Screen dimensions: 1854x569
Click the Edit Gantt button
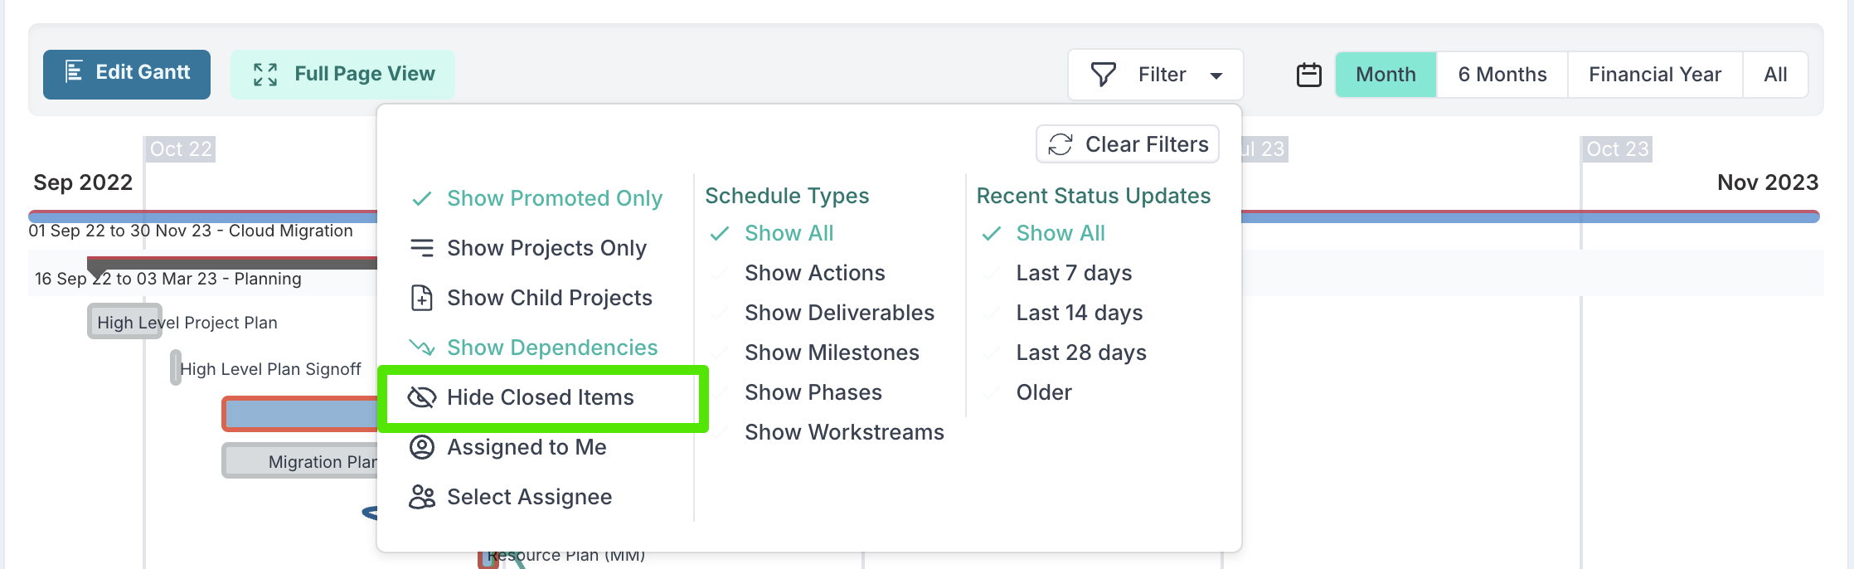pos(127,75)
